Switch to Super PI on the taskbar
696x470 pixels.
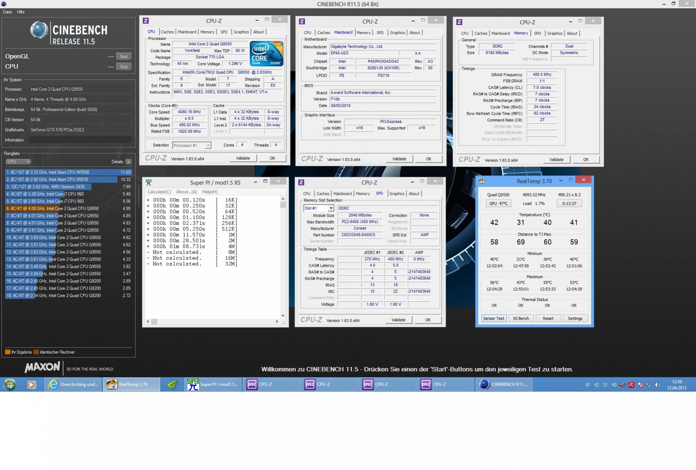pyautogui.click(x=213, y=384)
